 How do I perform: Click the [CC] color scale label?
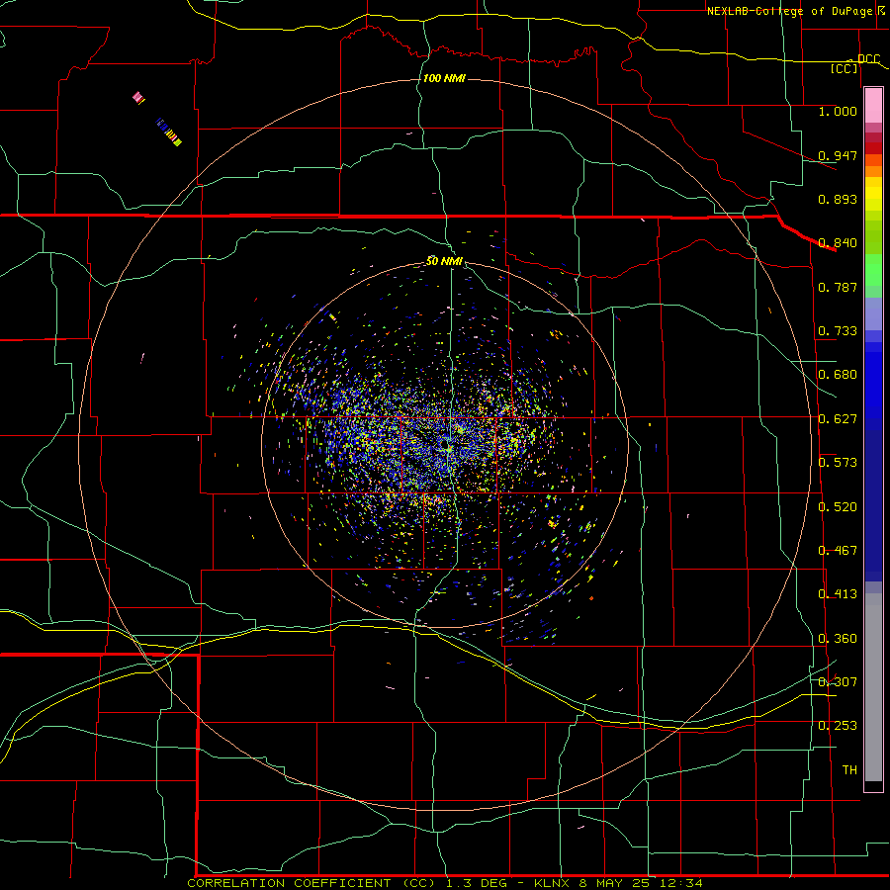tap(845, 68)
